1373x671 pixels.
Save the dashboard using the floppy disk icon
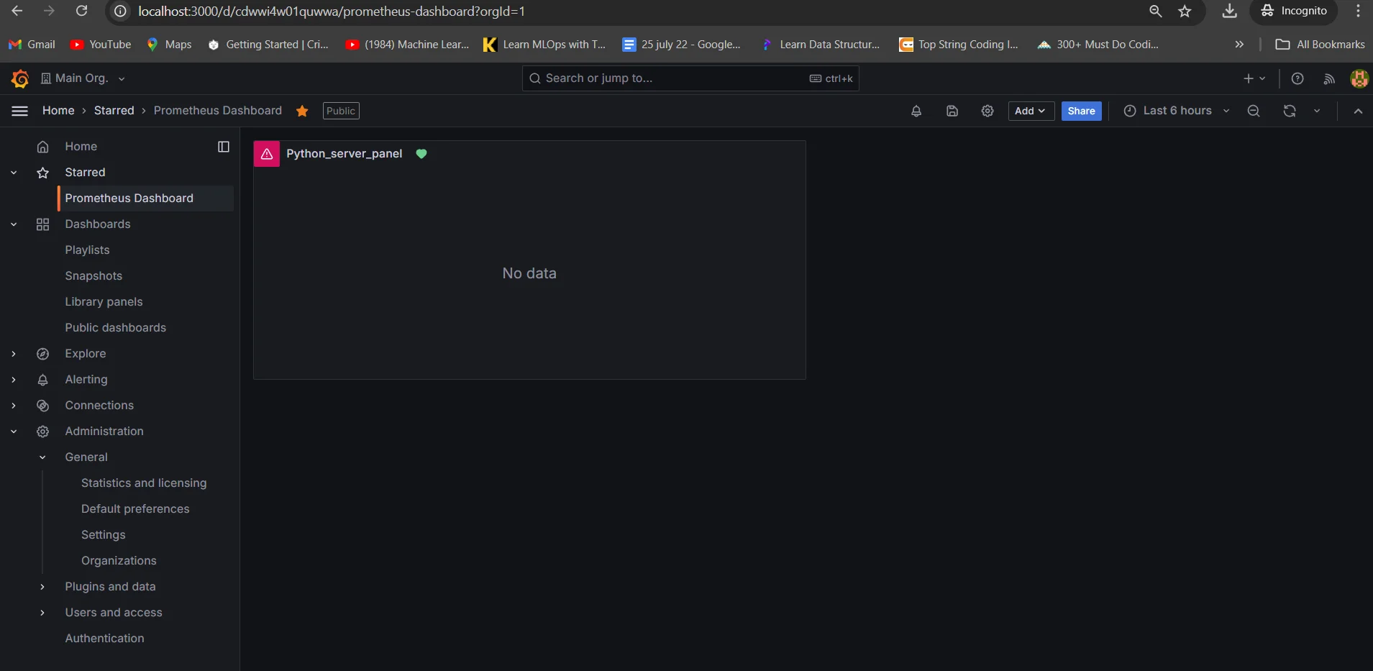point(951,111)
